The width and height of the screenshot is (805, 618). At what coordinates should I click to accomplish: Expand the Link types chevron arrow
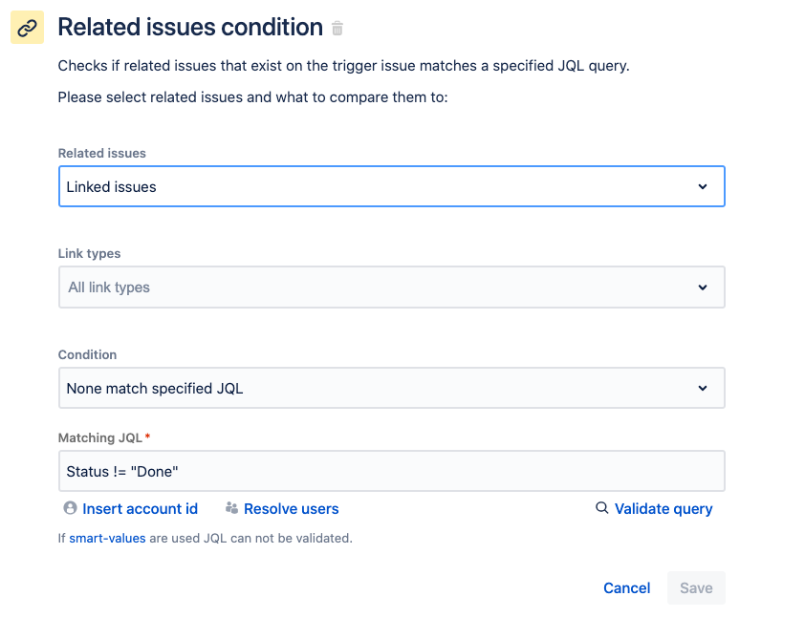pos(703,287)
